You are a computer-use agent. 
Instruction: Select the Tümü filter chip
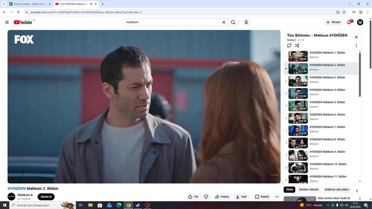pos(289,190)
